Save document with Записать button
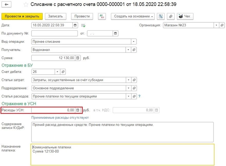Image resolution: width=226 pixels, height=166 pixels. point(55,16)
